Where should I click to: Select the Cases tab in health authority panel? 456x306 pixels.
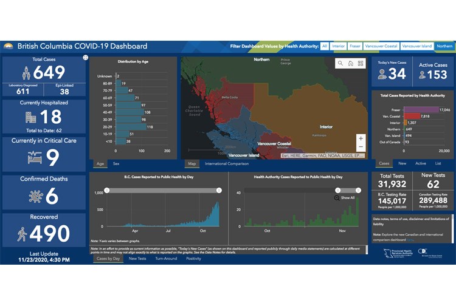coord(384,163)
